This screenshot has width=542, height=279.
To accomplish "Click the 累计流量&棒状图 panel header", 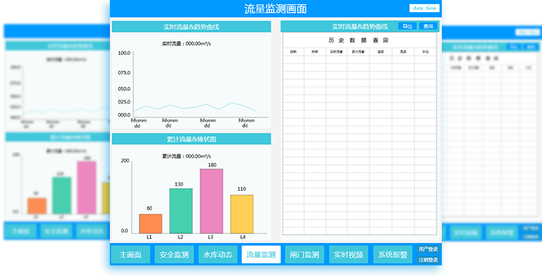I will [191, 139].
